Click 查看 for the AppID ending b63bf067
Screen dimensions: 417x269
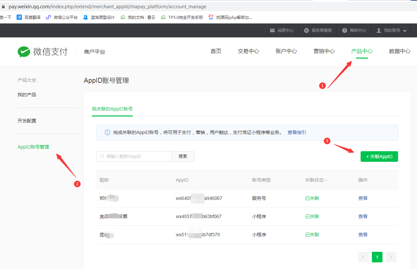tap(363, 216)
